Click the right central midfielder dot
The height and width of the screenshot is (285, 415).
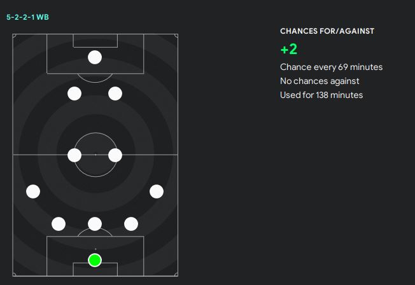(115, 155)
